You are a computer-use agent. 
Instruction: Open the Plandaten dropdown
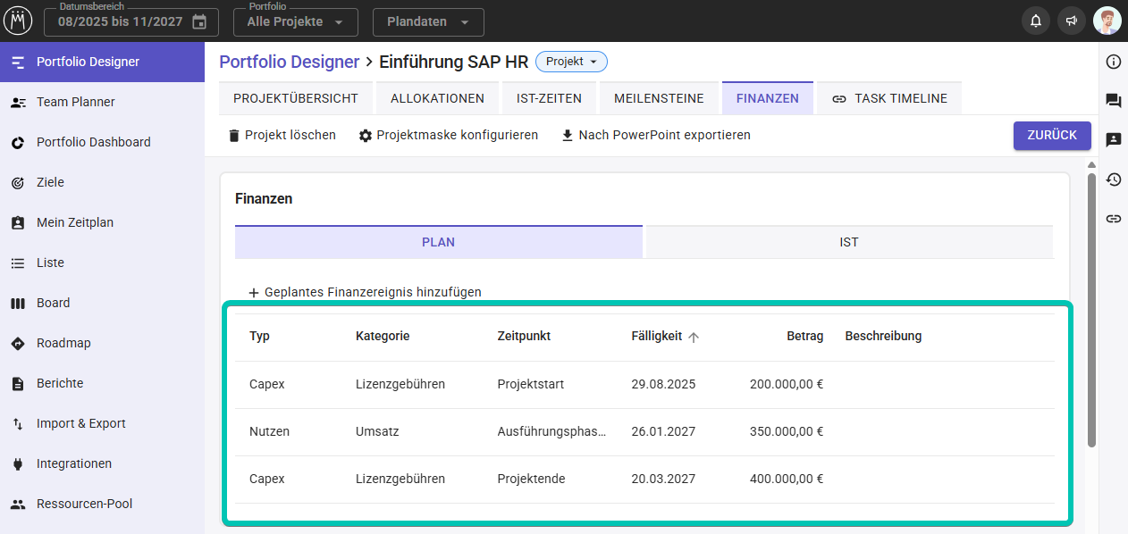[427, 21]
